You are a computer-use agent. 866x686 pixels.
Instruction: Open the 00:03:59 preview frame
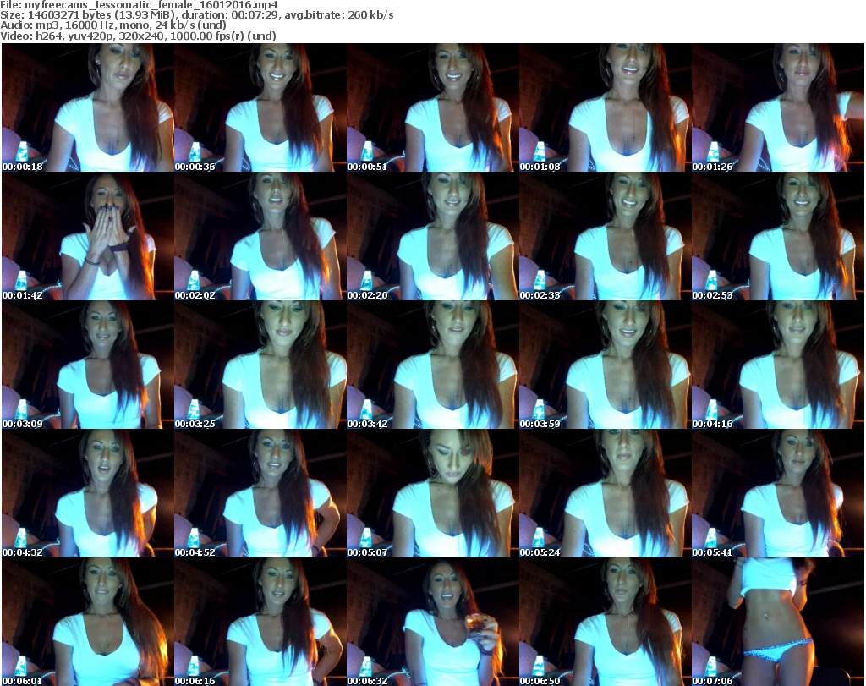coord(605,365)
